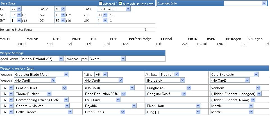Open Weapon Type dropdown showing Sword
Screen dimensions: 270x116
107,59
